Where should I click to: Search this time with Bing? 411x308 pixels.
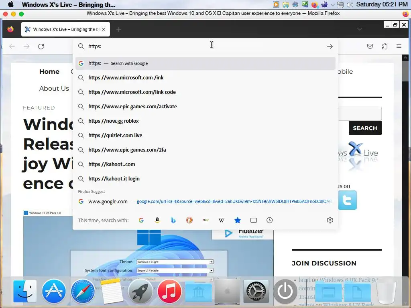(x=173, y=220)
